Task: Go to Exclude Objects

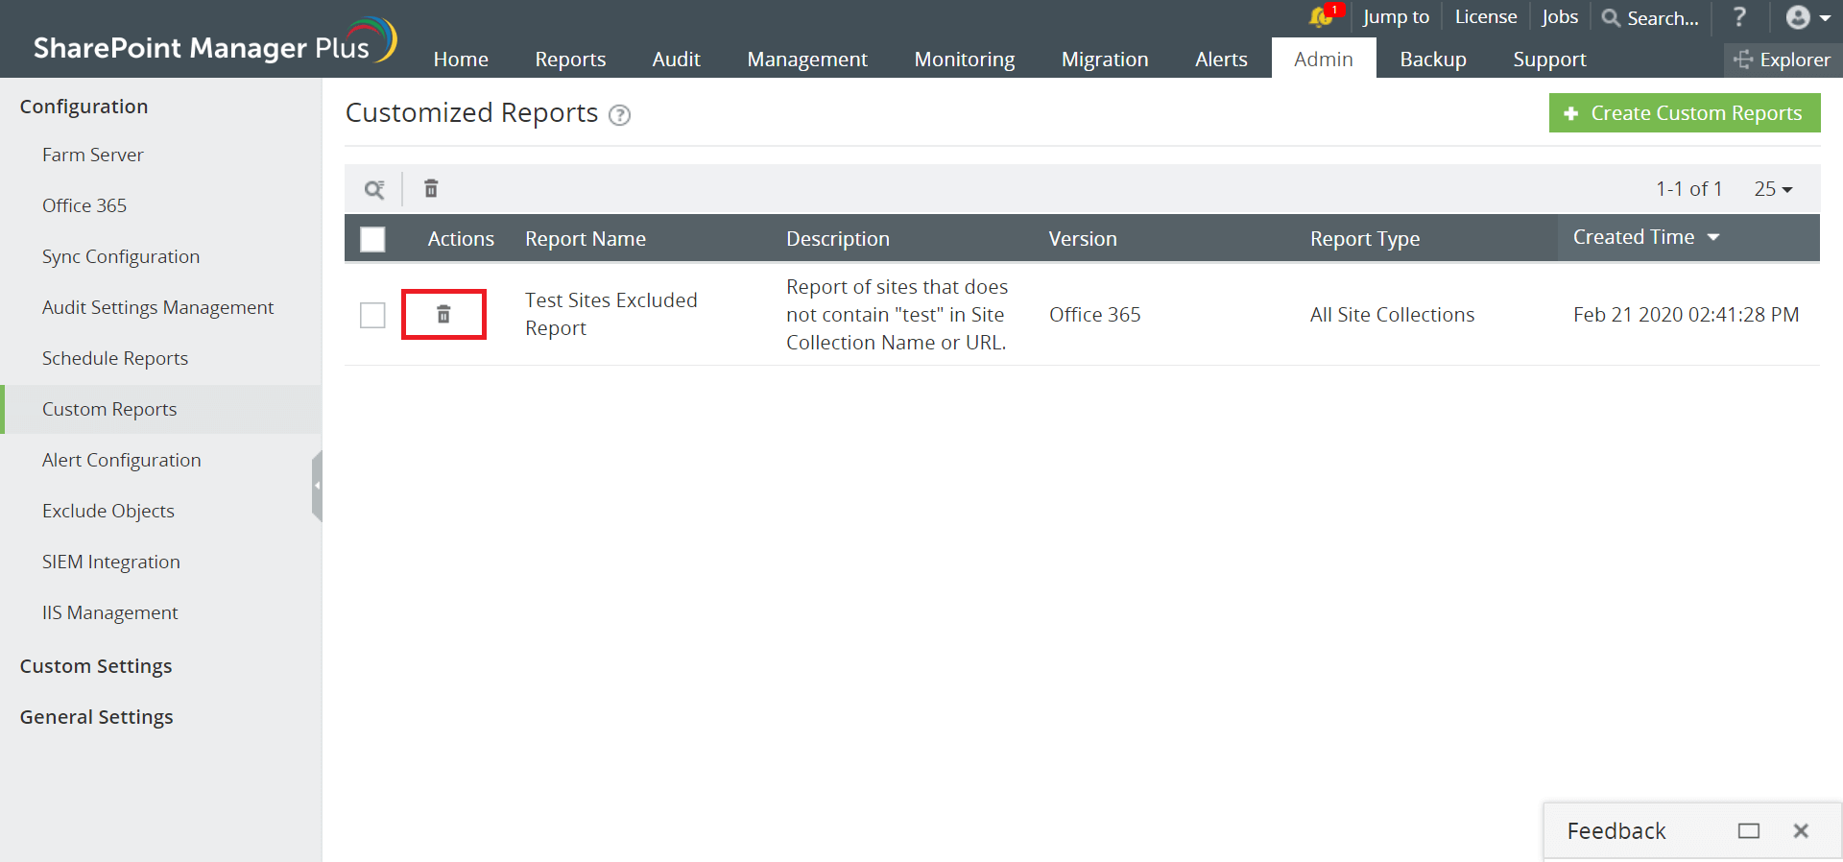Action: coord(108,511)
